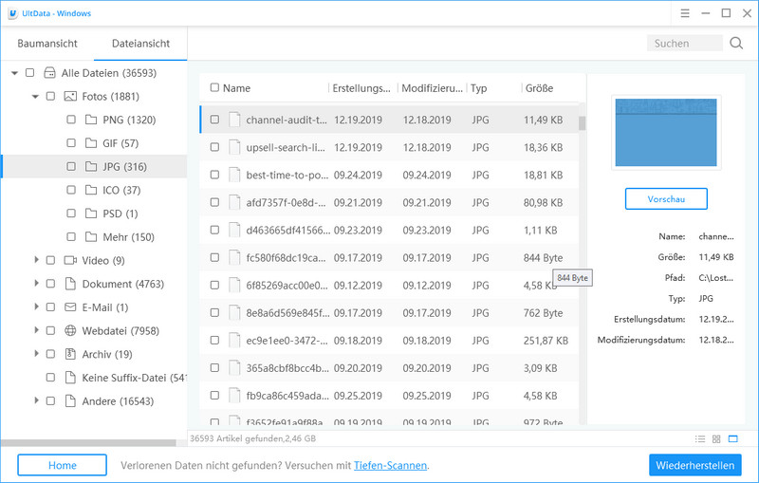Click the folder icon beside PSD (1)
Image resolution: width=759 pixels, height=483 pixels.
91,214
